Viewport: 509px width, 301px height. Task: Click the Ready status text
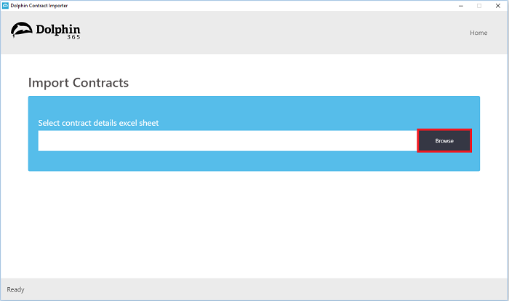[x=15, y=289]
